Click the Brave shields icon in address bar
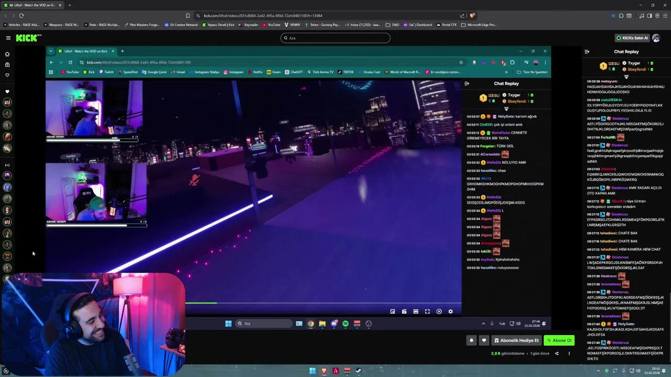 click(472, 16)
